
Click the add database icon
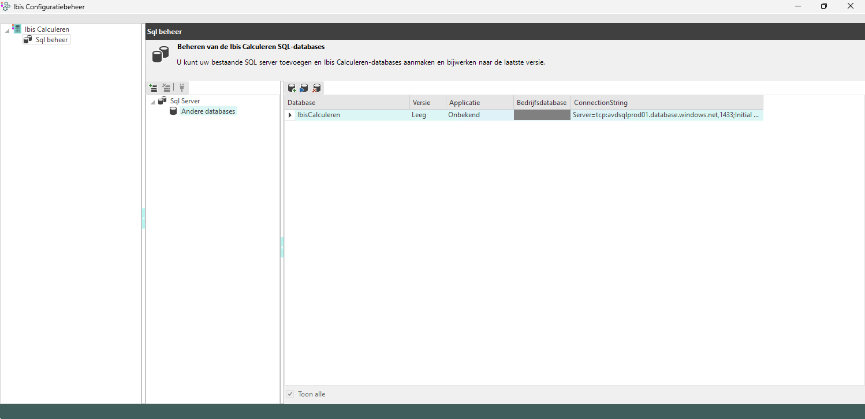[292, 88]
